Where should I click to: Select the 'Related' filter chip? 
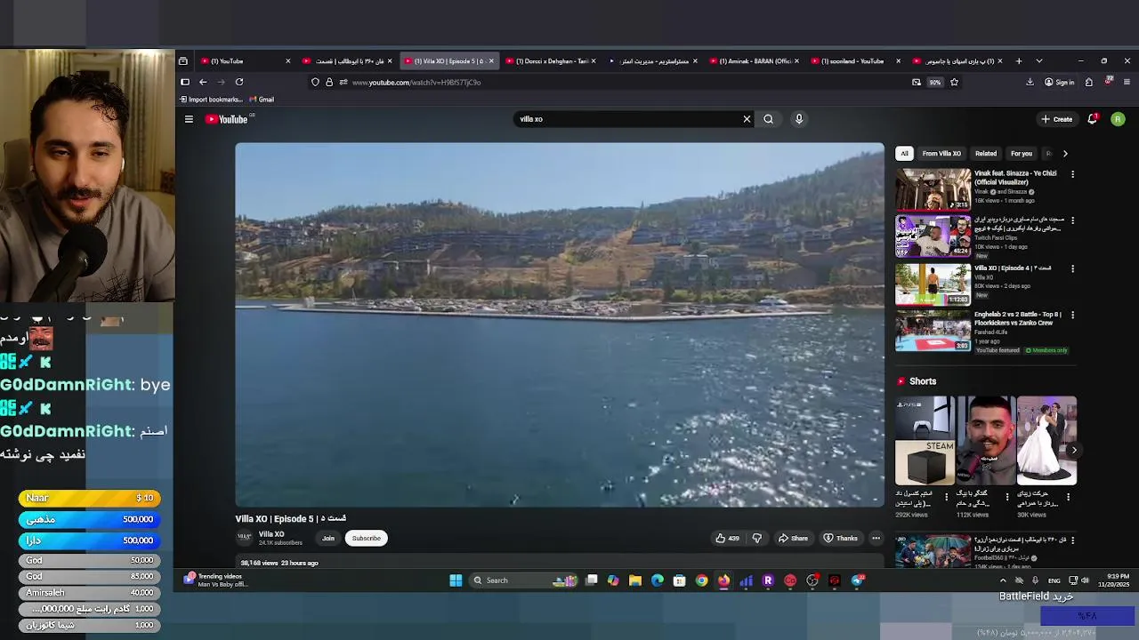tap(986, 154)
